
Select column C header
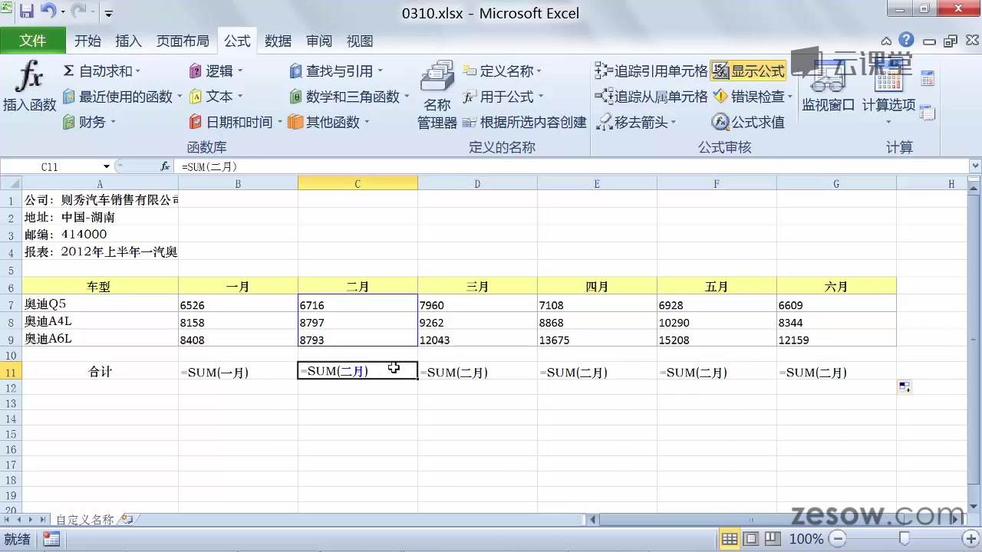[358, 183]
